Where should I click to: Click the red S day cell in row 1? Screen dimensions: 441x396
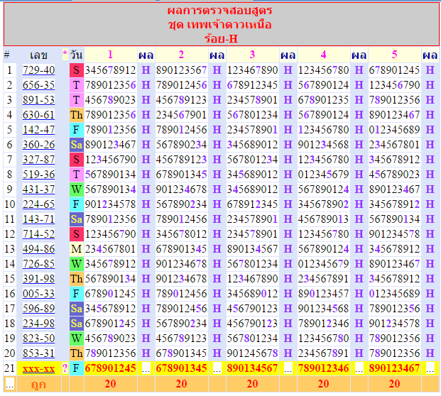pyautogui.click(x=76, y=70)
